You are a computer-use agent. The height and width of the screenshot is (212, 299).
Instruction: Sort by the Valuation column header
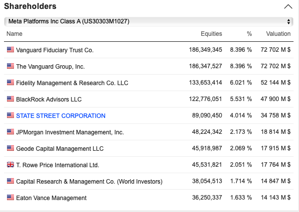click(278, 34)
